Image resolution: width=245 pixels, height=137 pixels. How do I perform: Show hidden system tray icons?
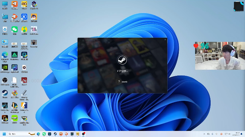204,134
